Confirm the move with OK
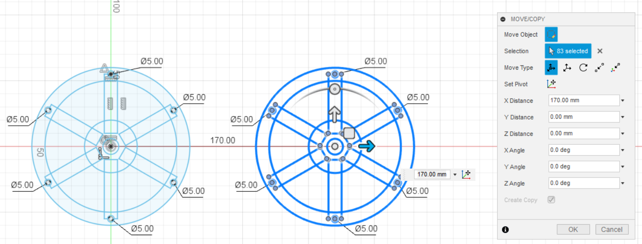The height and width of the screenshot is (244, 642). point(573,229)
